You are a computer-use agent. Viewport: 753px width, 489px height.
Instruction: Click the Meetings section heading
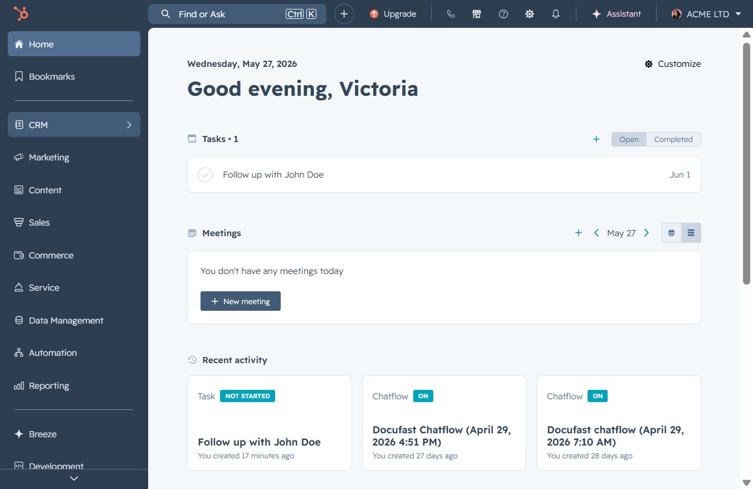click(x=222, y=233)
